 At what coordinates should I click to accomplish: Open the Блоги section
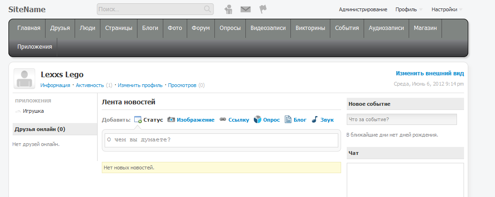150,28
